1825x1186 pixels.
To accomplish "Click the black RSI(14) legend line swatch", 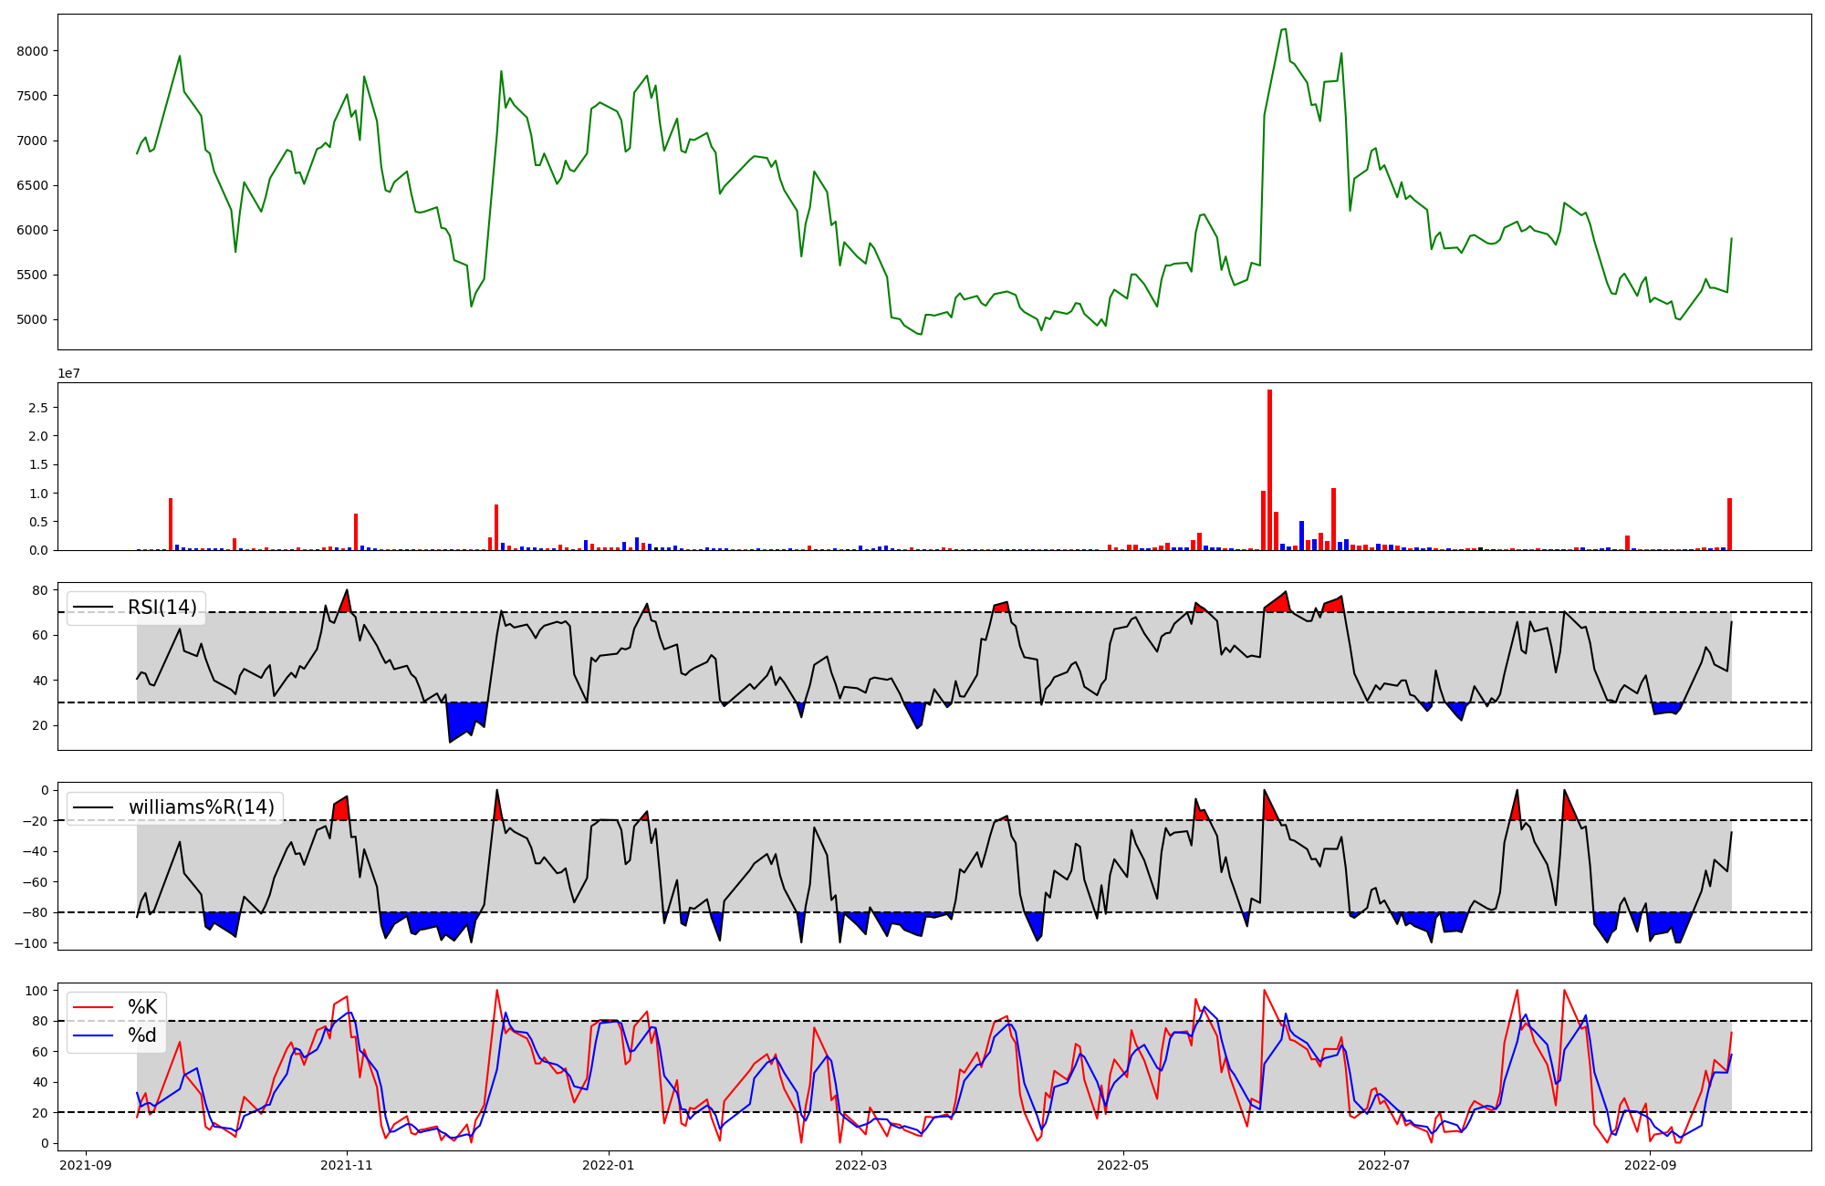I will pyautogui.click(x=94, y=608).
